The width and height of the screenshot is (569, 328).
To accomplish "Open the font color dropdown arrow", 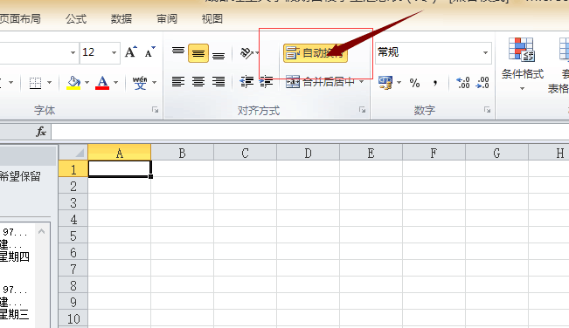I will 115,83.
